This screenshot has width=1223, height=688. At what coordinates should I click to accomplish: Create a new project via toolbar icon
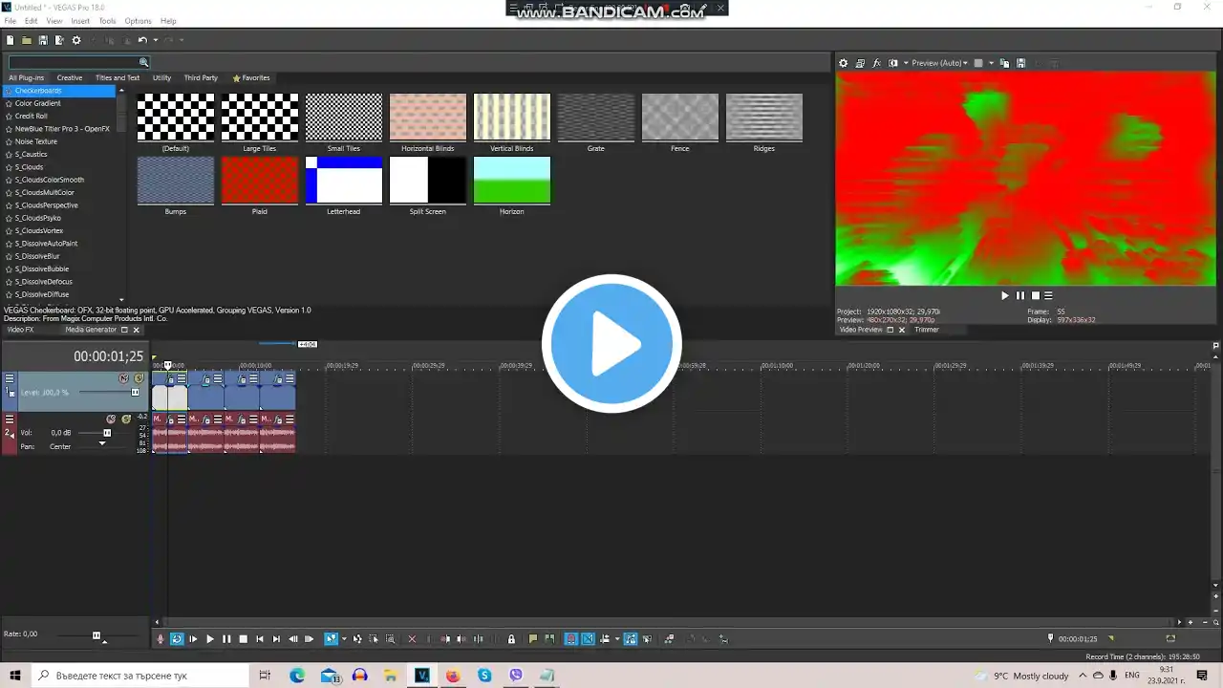(x=11, y=40)
